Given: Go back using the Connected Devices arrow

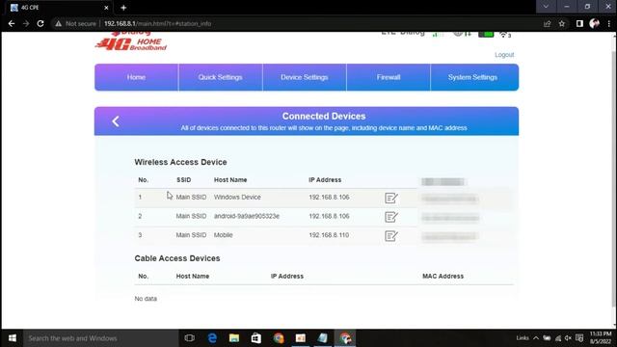Looking at the screenshot, I should [x=116, y=121].
